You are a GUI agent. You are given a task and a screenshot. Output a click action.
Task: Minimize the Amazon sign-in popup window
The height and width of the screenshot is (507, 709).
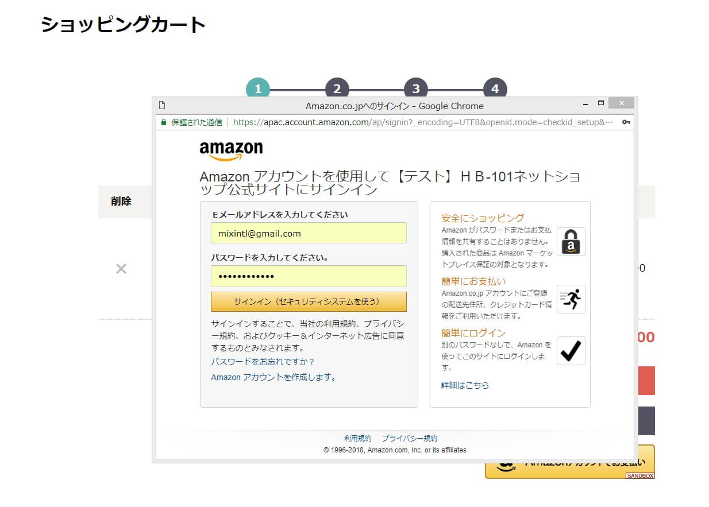pyautogui.click(x=585, y=104)
